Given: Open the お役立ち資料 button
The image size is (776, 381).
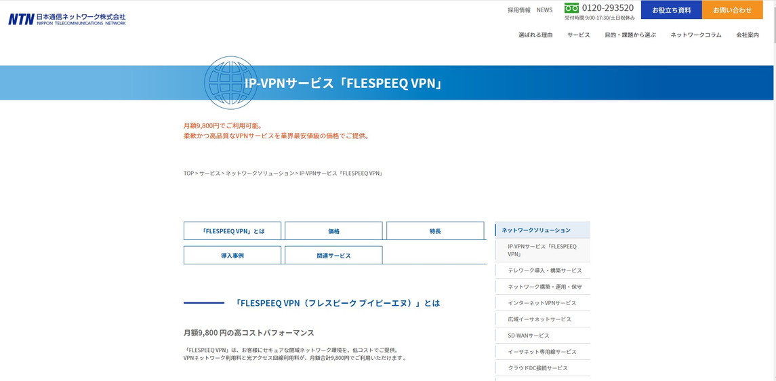Looking at the screenshot, I should point(671,10).
